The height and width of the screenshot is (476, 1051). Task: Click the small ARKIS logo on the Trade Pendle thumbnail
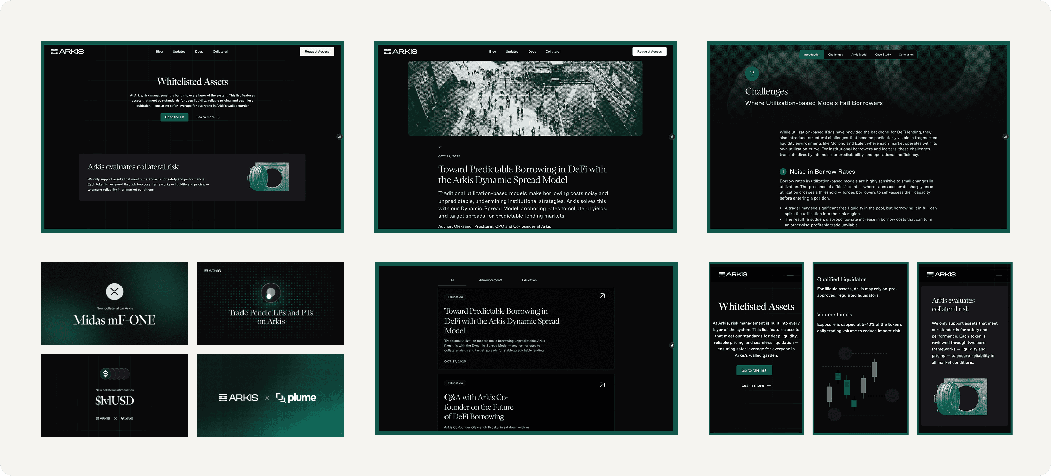[x=213, y=271]
